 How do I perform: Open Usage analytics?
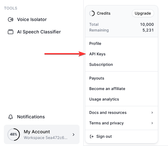[x=121, y=99]
